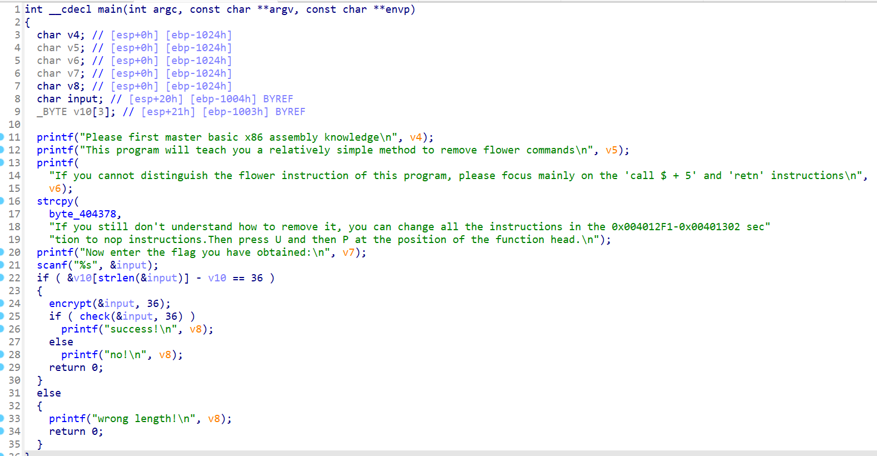Click the margin dot on line 25
This screenshot has width=877, height=456.
(2, 316)
